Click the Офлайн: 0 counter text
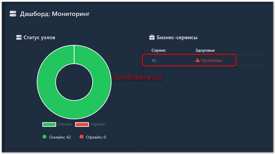275x154 pixels. (x=96, y=137)
